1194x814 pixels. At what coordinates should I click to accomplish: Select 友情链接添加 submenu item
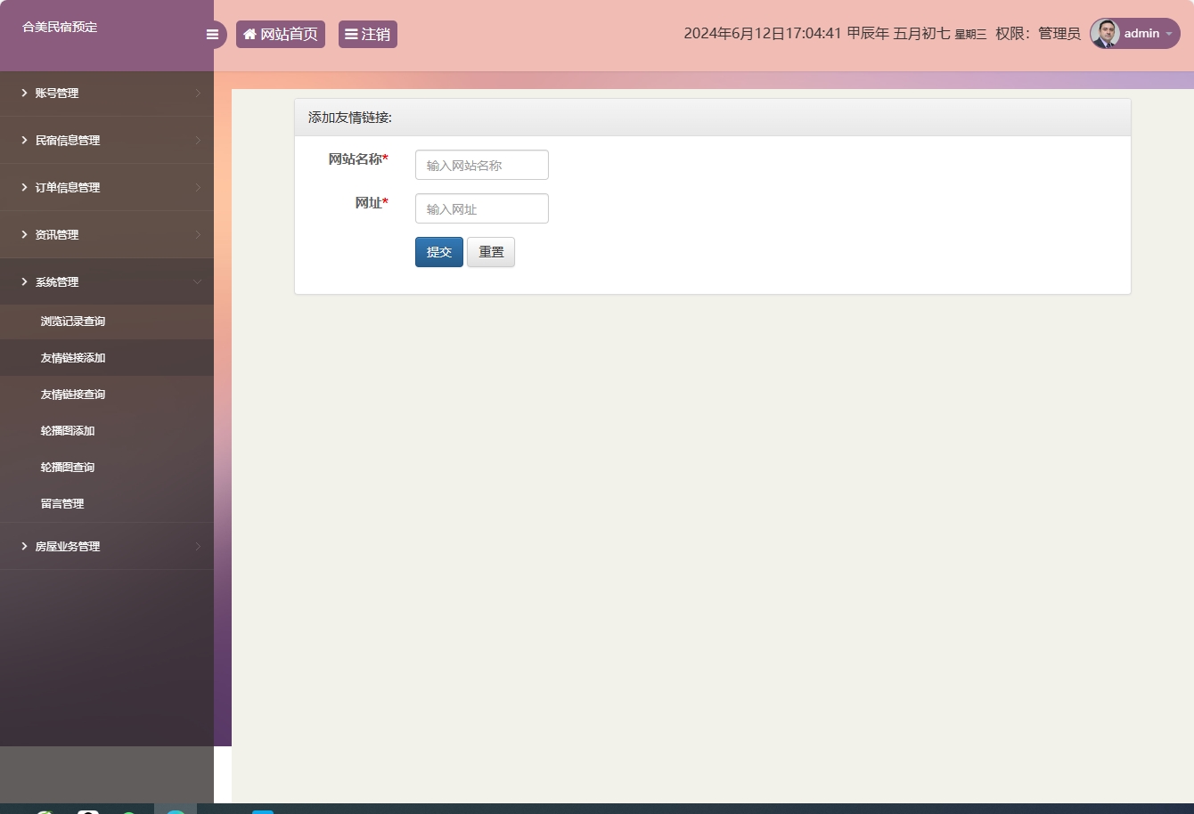(x=73, y=358)
